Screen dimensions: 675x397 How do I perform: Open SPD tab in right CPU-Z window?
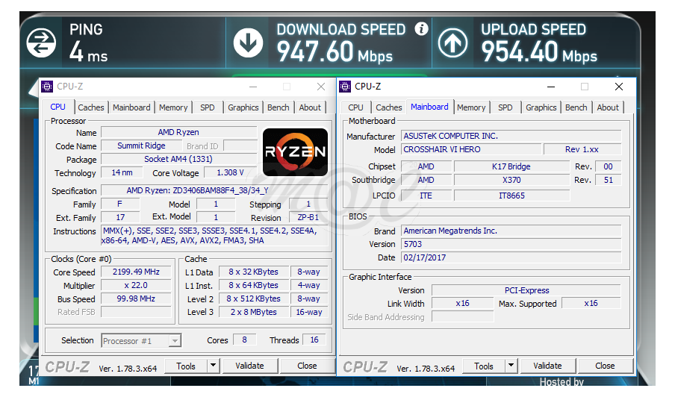505,107
